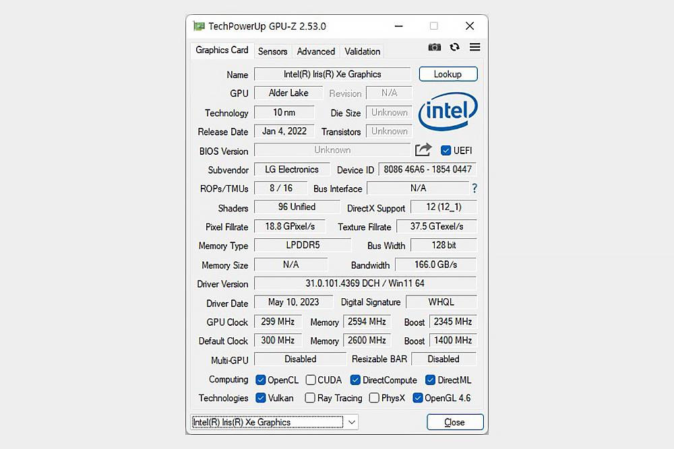
Task: Click the Default Clock value 300 MHz
Action: pos(278,341)
